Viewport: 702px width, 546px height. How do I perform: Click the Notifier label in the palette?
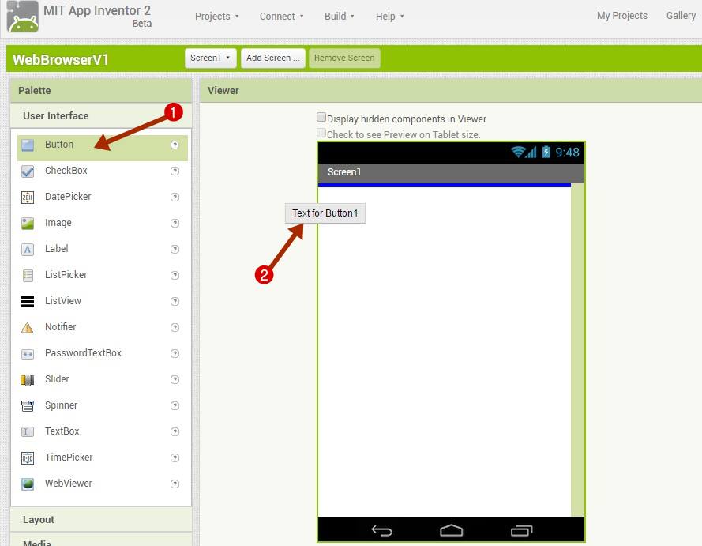click(x=60, y=326)
